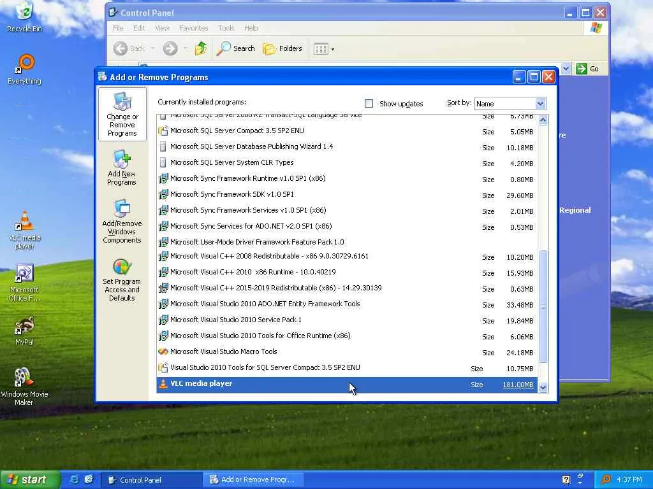Viewport: 653px width, 489px height.
Task: Click the 4:37 PM taskbar clock
Action: tap(629, 479)
